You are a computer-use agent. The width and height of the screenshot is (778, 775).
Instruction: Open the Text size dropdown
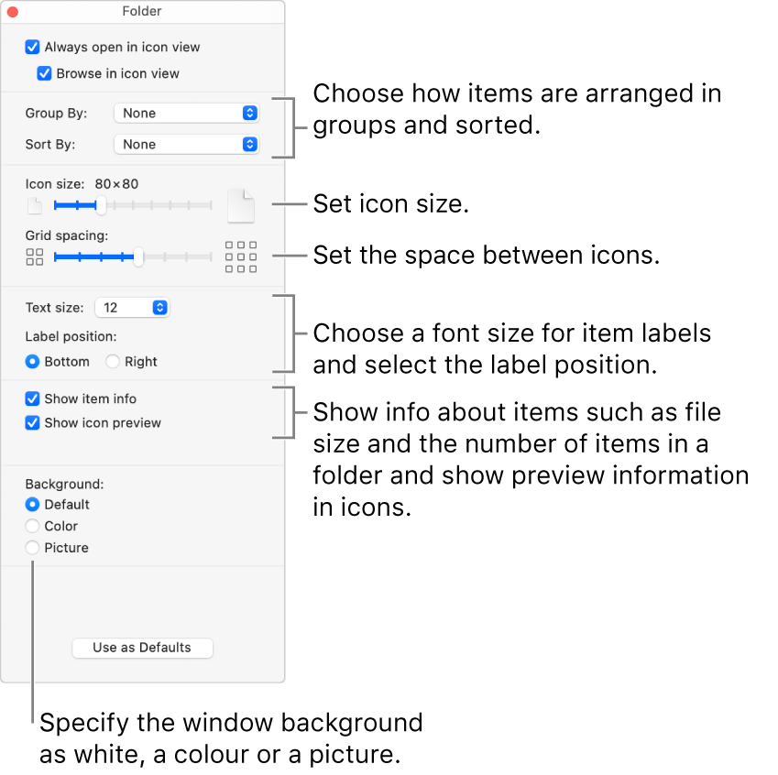click(x=133, y=308)
